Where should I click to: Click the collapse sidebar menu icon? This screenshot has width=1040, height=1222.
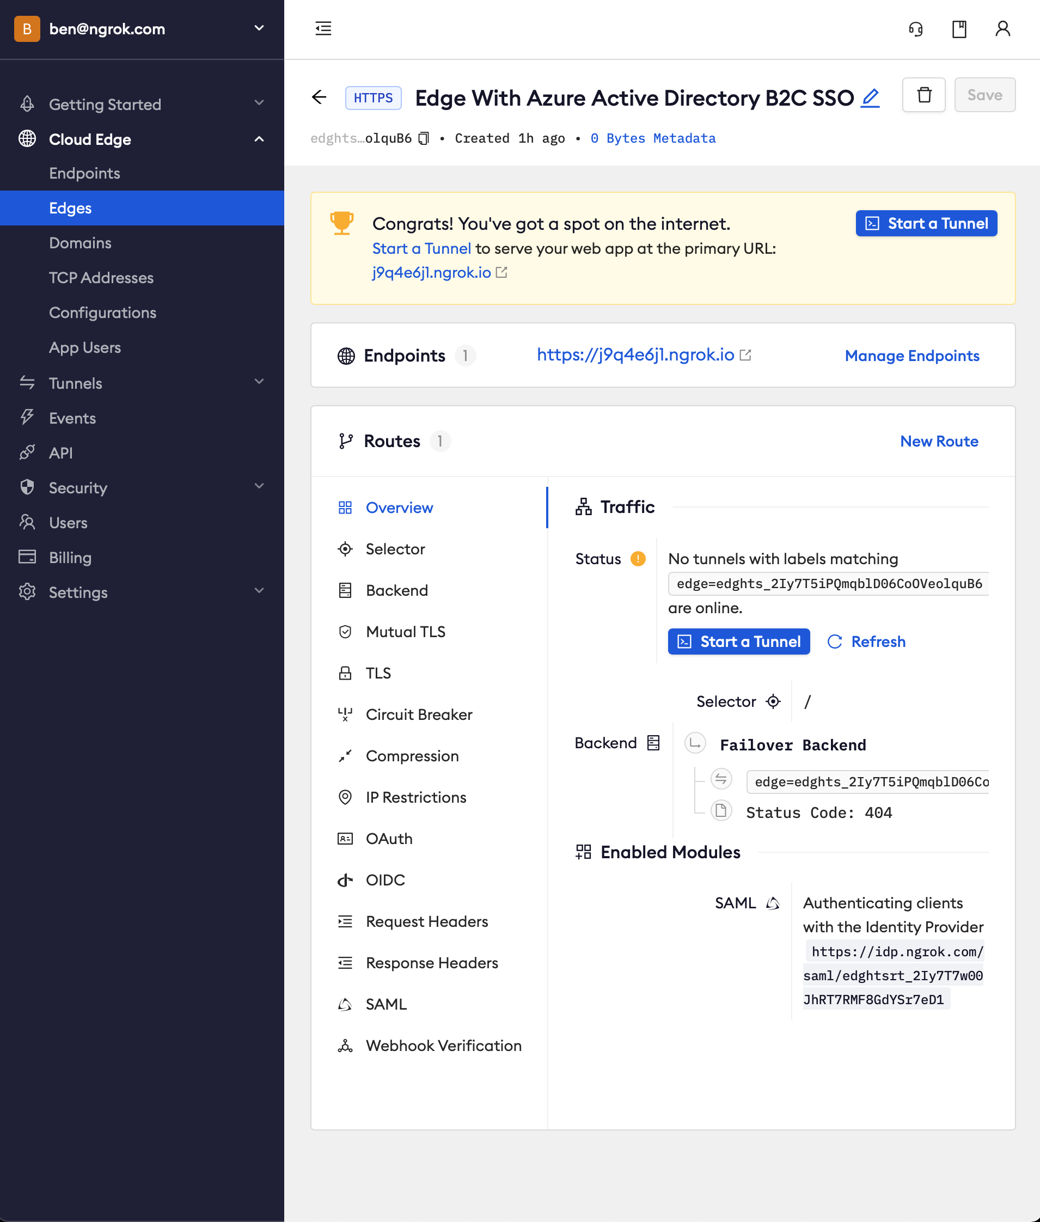point(323,28)
